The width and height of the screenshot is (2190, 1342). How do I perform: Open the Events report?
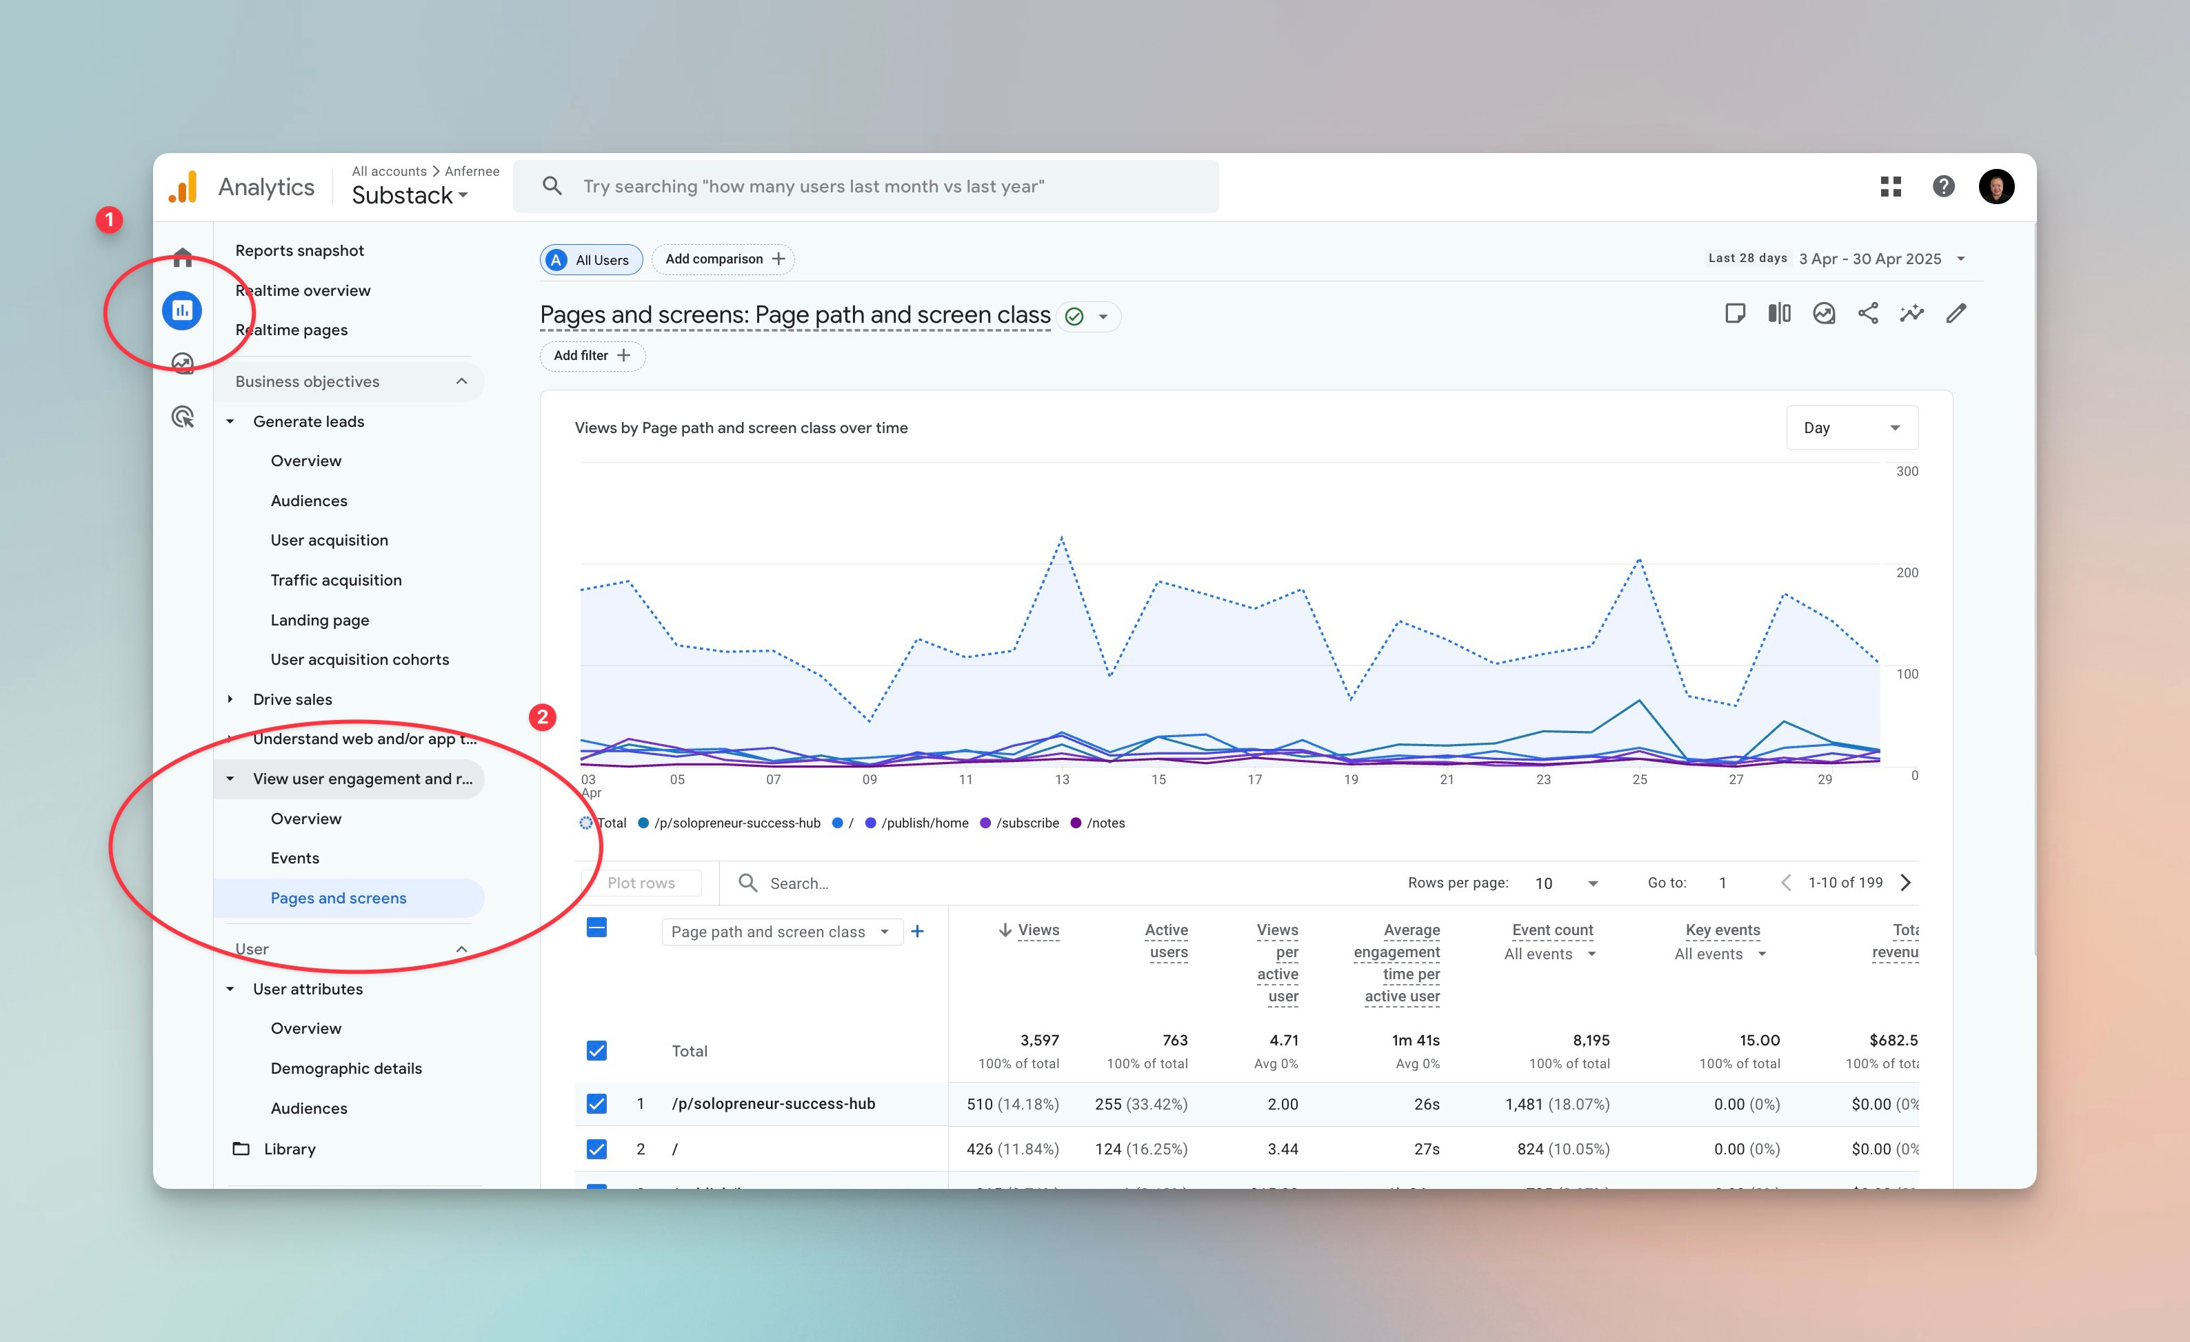295,859
